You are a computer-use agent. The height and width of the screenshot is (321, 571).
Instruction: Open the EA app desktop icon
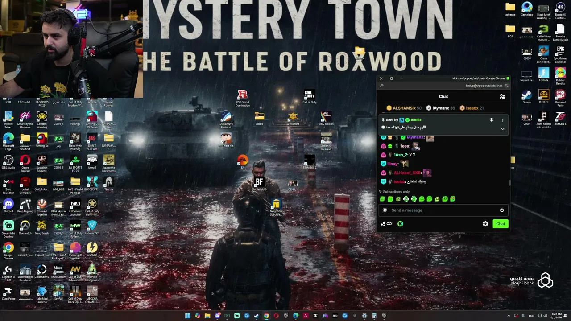point(242,162)
